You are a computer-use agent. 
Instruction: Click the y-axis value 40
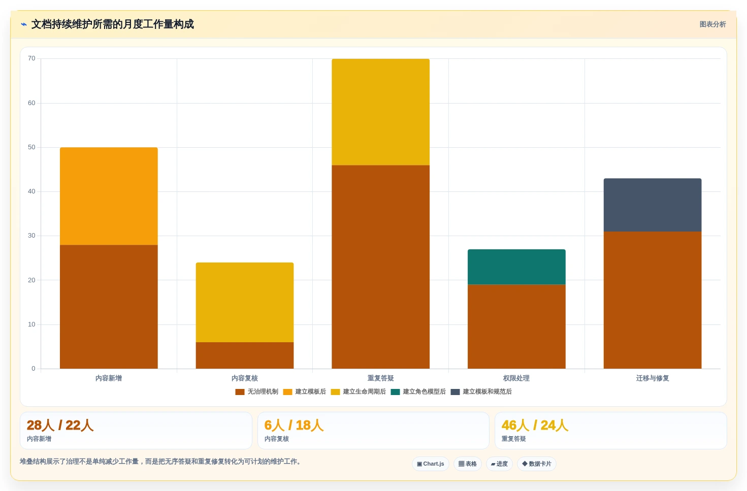31,191
